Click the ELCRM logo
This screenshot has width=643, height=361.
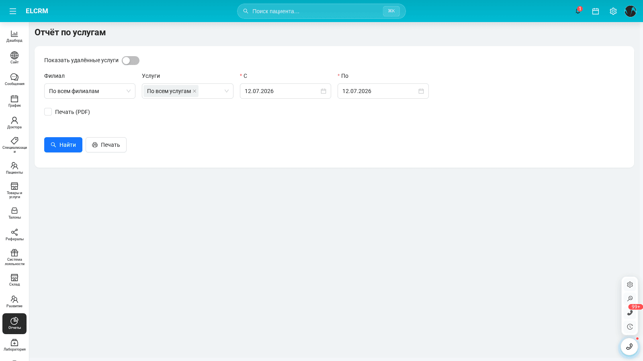point(37,11)
